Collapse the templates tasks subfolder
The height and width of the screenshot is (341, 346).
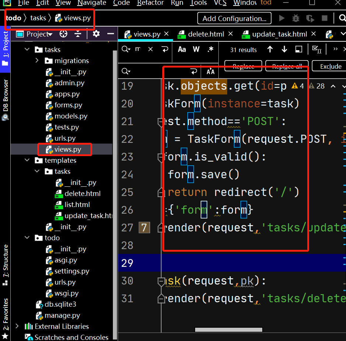point(37,171)
